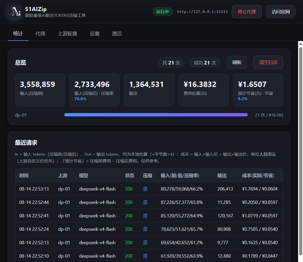Select the request row at 08-14 22:52:13
303x262 pixels.
(149, 242)
